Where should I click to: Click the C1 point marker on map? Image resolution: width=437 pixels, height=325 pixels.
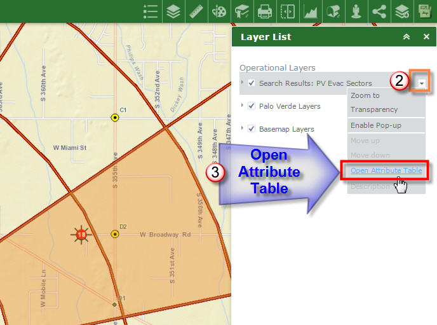115,118
